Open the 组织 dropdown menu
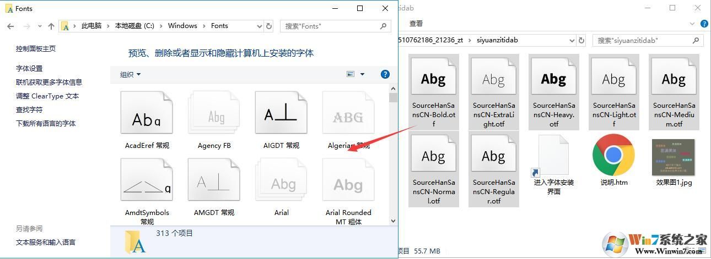711x259 pixels. [x=131, y=74]
